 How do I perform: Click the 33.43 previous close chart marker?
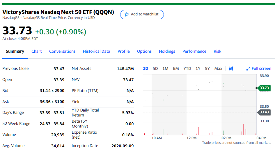[x=264, y=112]
